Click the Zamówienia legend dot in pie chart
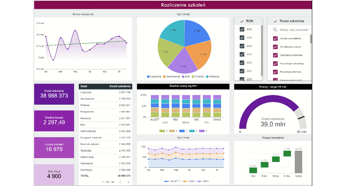The width and height of the screenshot is (346, 186). point(164,77)
